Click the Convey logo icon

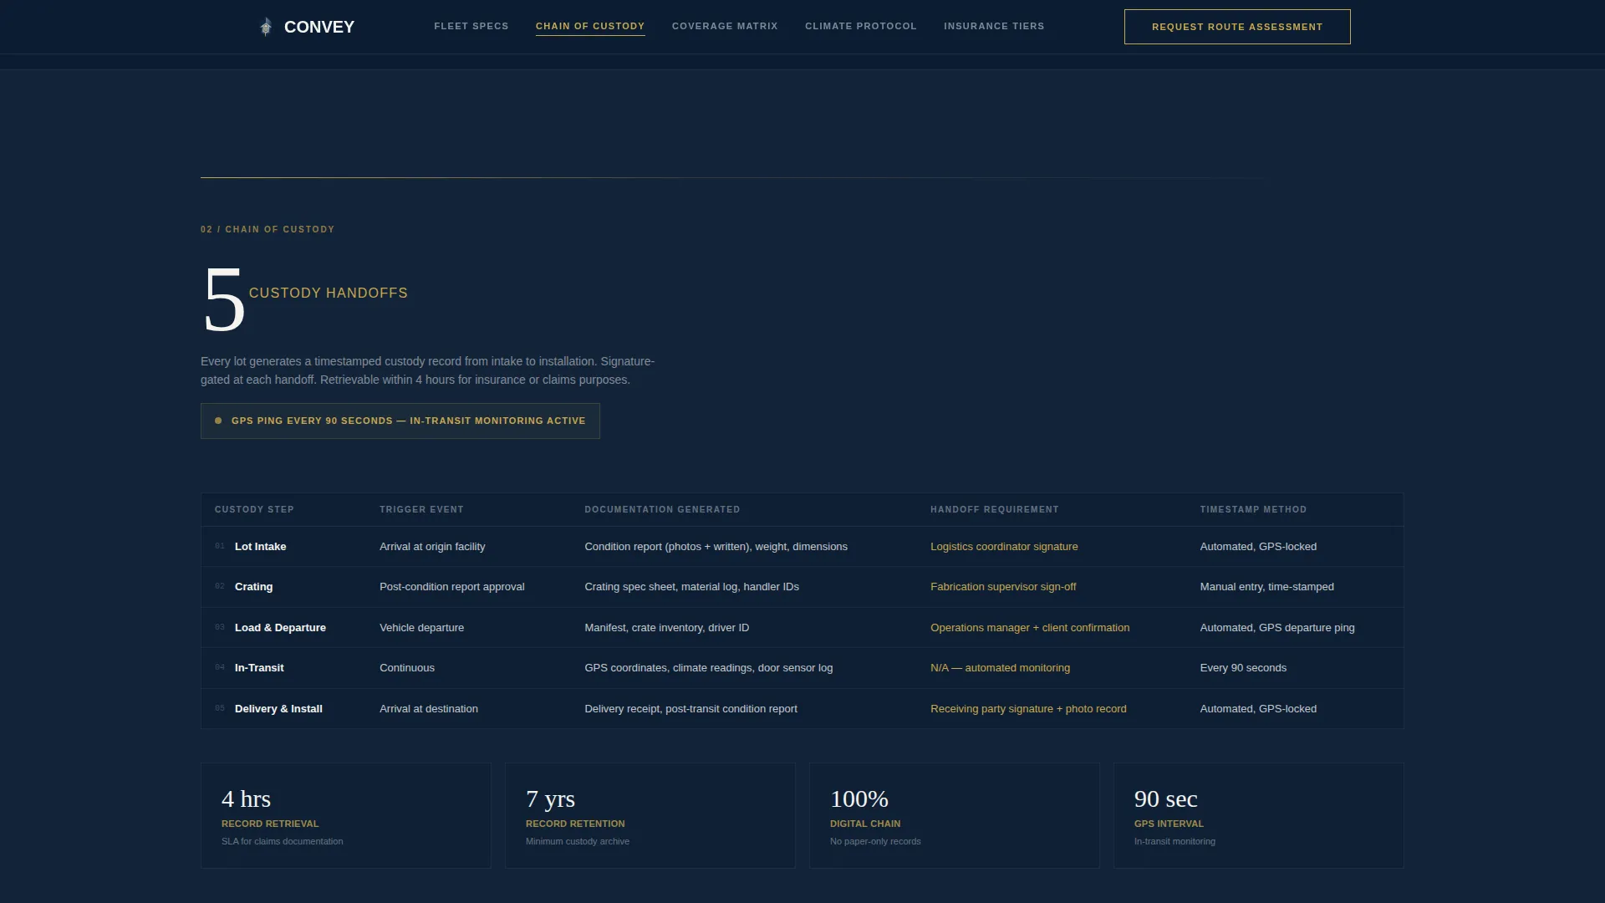pos(266,27)
